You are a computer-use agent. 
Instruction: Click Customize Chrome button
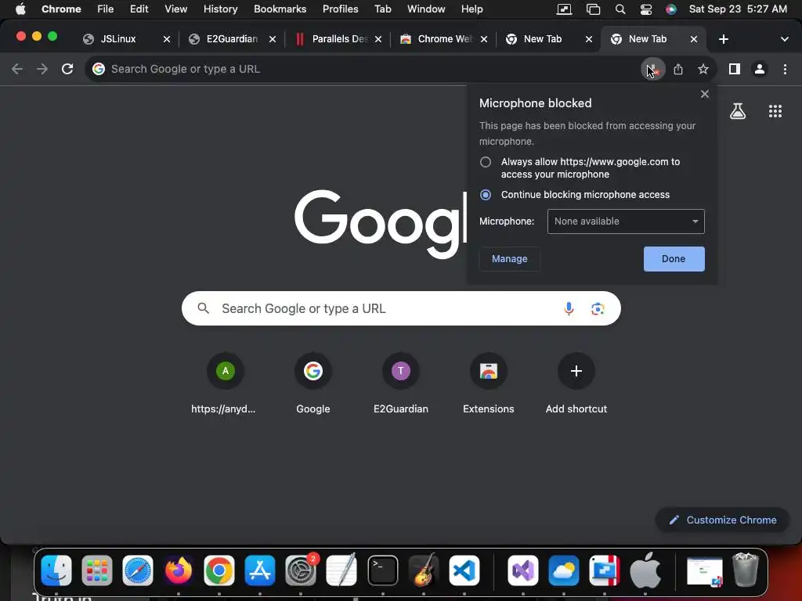click(x=722, y=520)
